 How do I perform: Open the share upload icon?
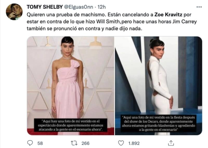[x=171, y=143]
